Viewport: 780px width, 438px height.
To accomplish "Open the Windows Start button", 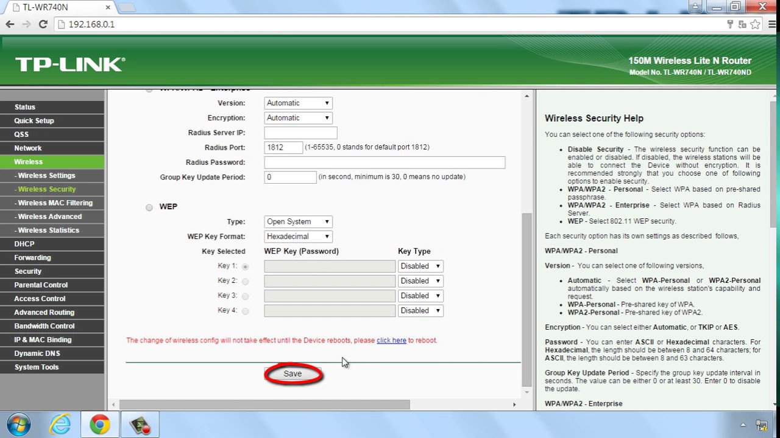I will tap(18, 424).
